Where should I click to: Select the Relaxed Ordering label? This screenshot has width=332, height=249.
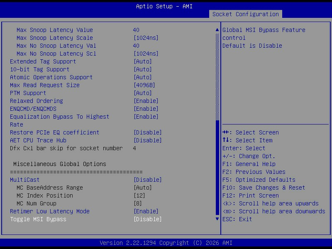tap(37, 101)
